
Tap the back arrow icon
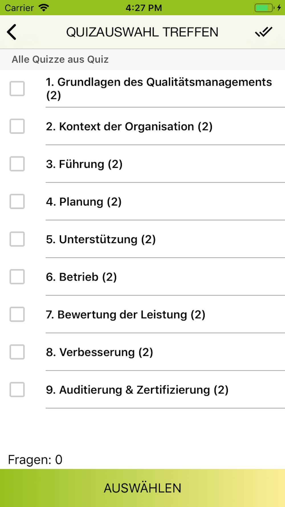[12, 32]
